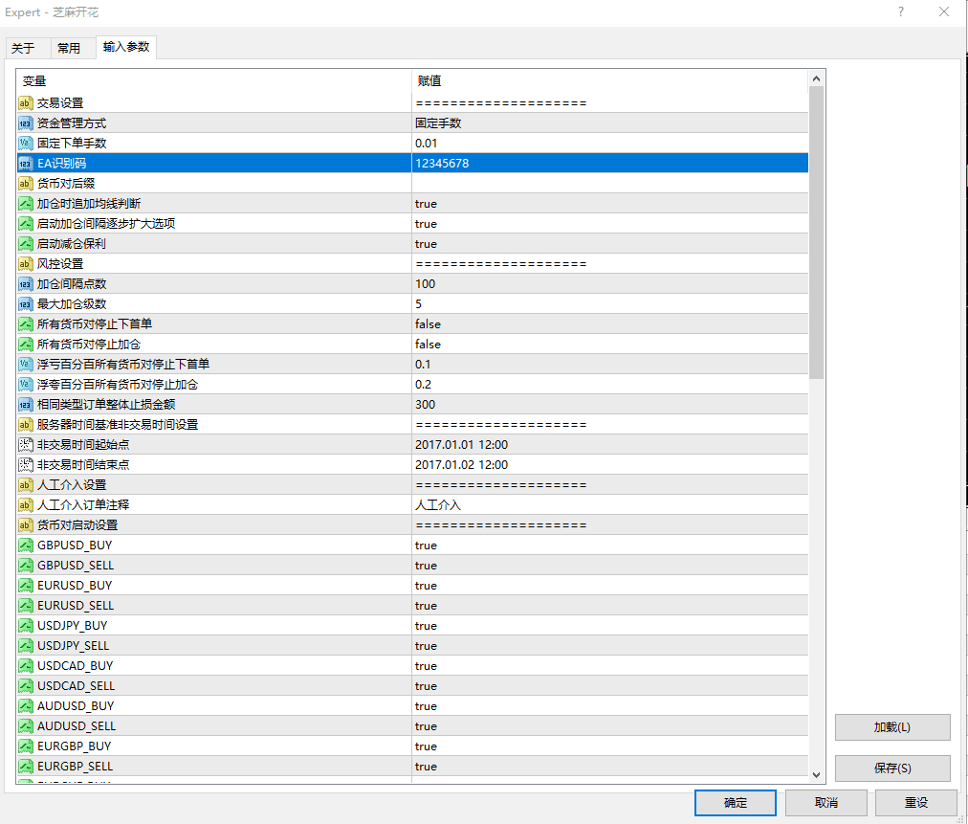Click the double-type icon beside 固定下单手数
This screenshot has height=824, width=968.
[25, 144]
